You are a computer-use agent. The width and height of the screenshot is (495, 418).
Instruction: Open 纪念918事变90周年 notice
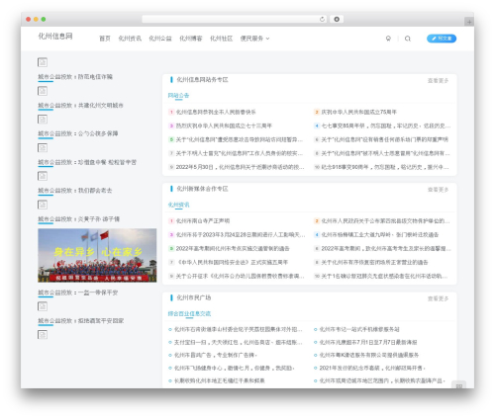(x=385, y=167)
